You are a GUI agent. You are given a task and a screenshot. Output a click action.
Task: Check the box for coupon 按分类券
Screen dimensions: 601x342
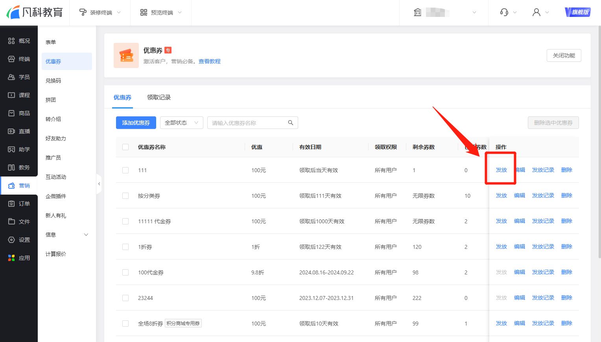pos(125,196)
